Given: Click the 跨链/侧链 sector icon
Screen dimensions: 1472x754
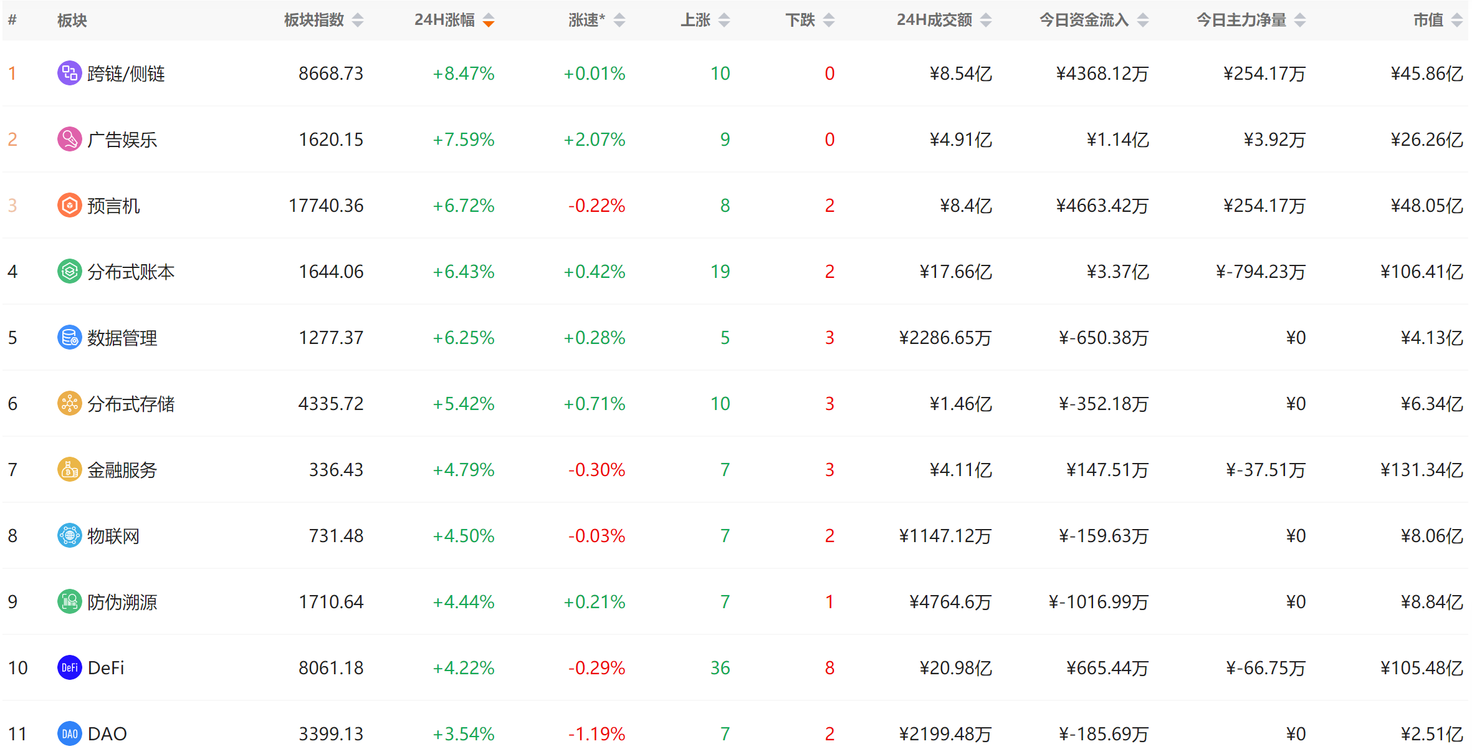Looking at the screenshot, I should [69, 74].
